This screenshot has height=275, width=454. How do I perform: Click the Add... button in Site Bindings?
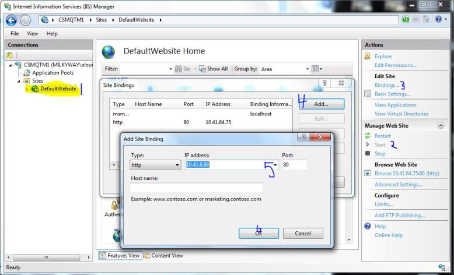coord(321,104)
